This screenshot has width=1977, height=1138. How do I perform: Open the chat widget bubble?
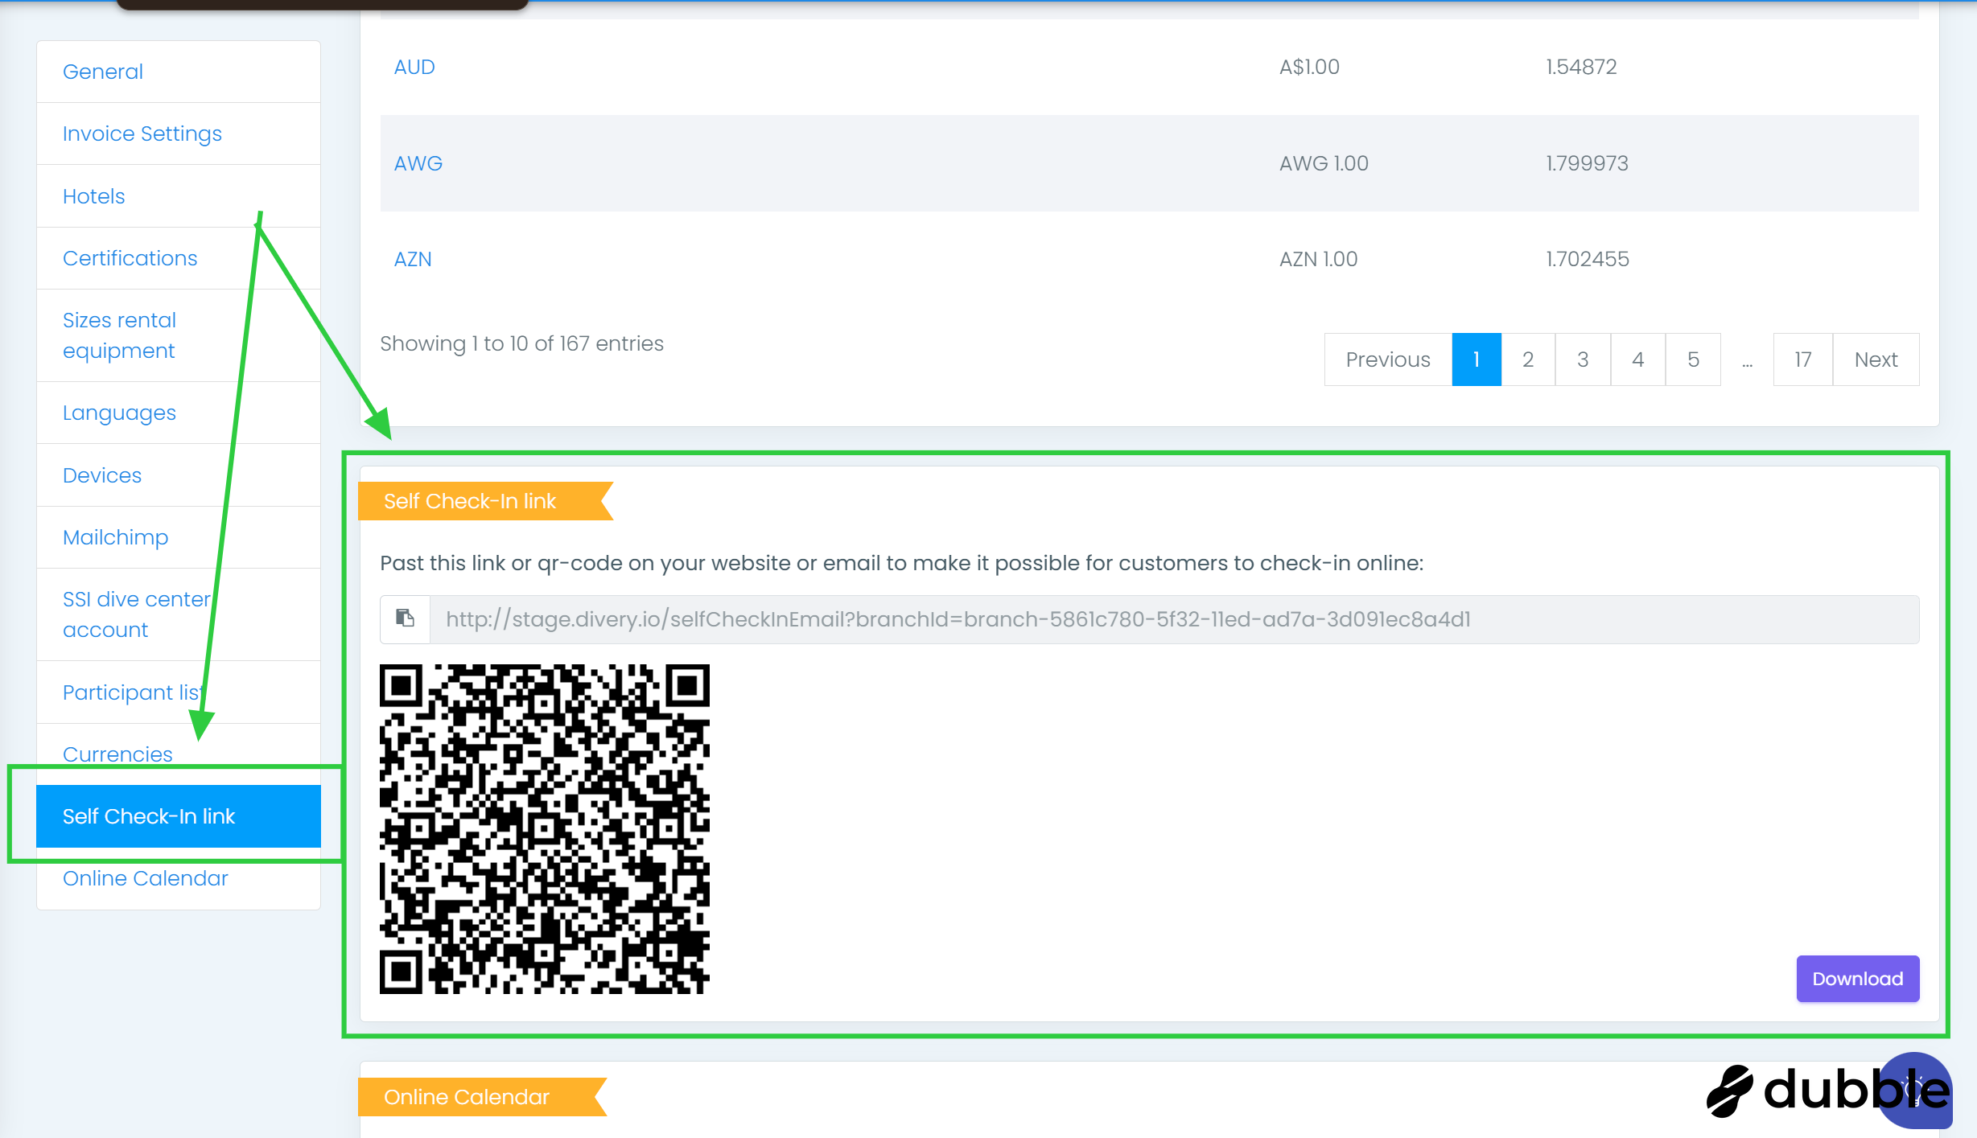point(1915,1090)
